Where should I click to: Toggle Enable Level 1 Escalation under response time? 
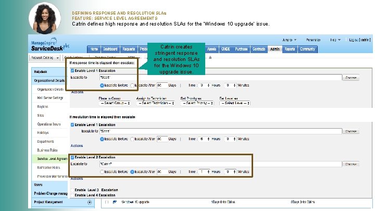72,71
